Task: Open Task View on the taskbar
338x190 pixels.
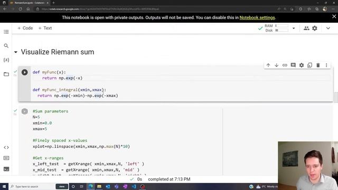Action: tap(82, 186)
